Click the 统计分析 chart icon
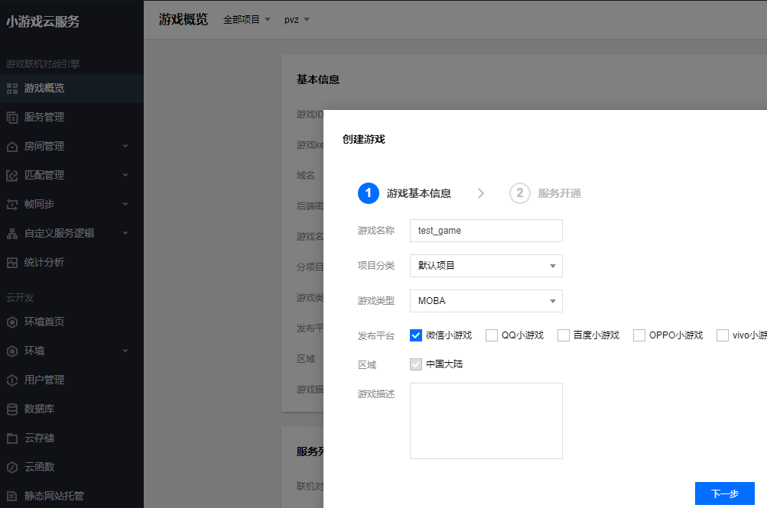Viewport: 767px width, 508px height. (x=12, y=262)
